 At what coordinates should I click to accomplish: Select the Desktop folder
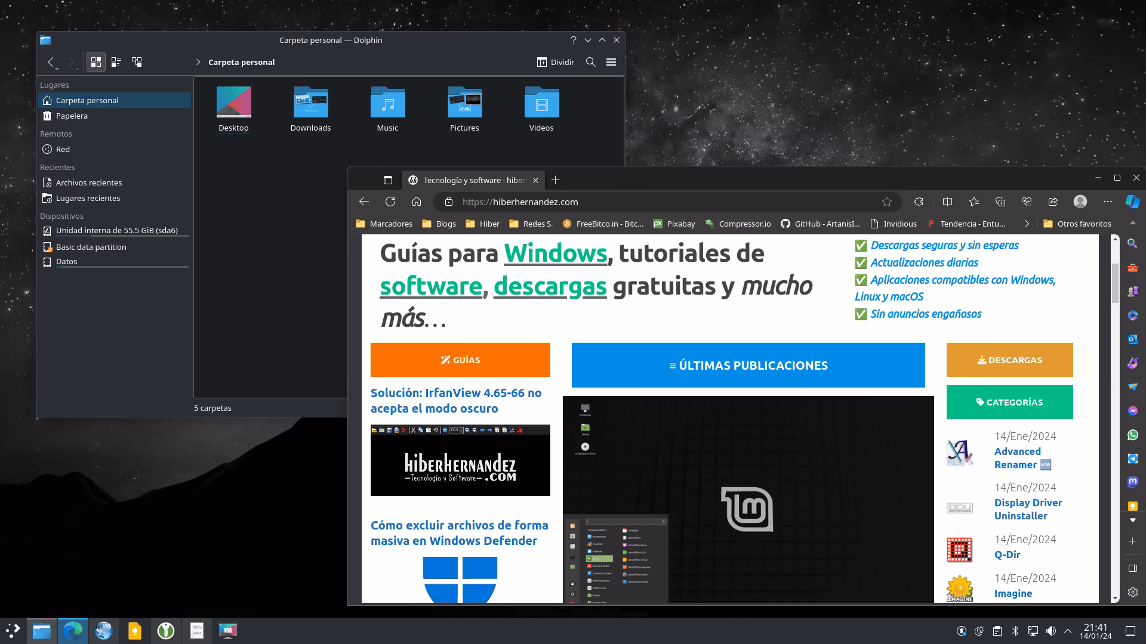click(233, 110)
